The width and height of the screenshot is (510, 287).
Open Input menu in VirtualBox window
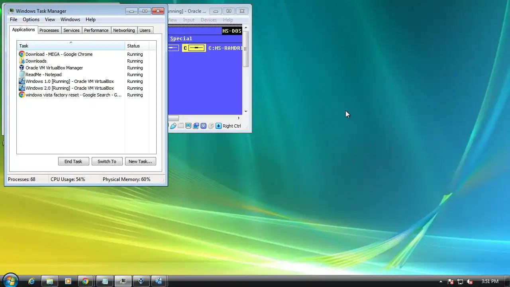point(189,20)
